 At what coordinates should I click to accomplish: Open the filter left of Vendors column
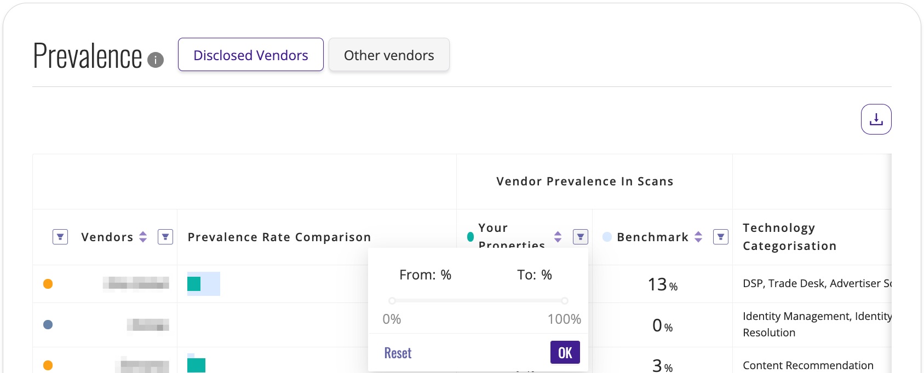pos(60,237)
